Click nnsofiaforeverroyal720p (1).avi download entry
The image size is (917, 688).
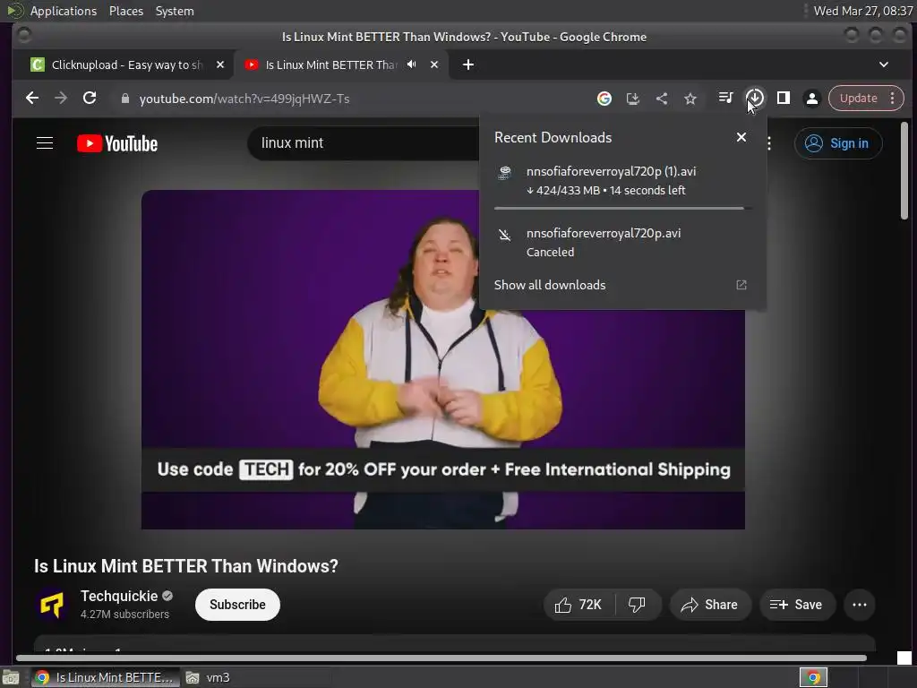point(623,181)
